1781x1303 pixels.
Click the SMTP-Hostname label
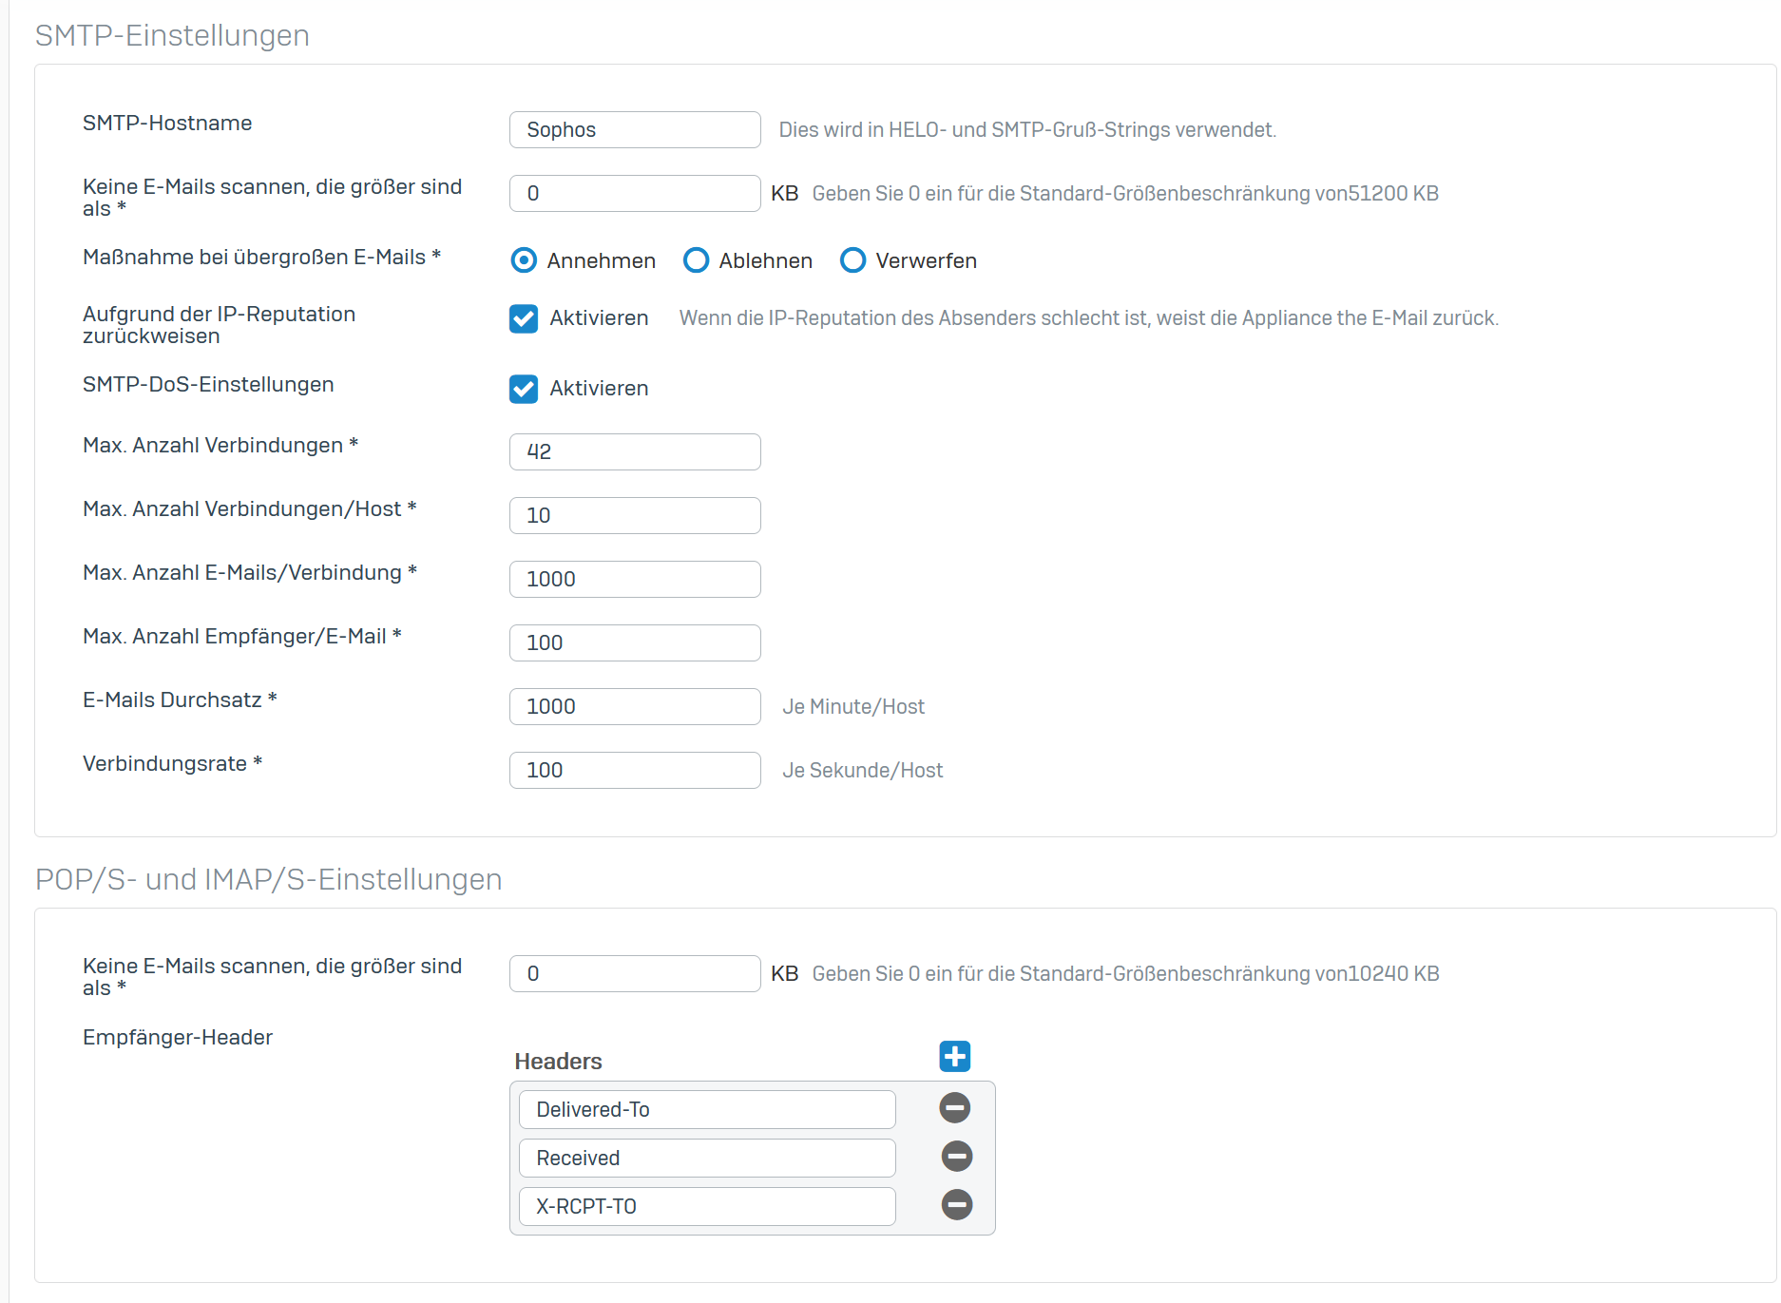[x=167, y=123]
